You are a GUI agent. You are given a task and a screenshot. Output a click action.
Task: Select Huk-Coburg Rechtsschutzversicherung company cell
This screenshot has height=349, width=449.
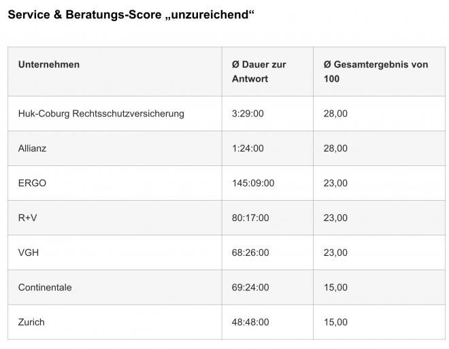(x=101, y=114)
